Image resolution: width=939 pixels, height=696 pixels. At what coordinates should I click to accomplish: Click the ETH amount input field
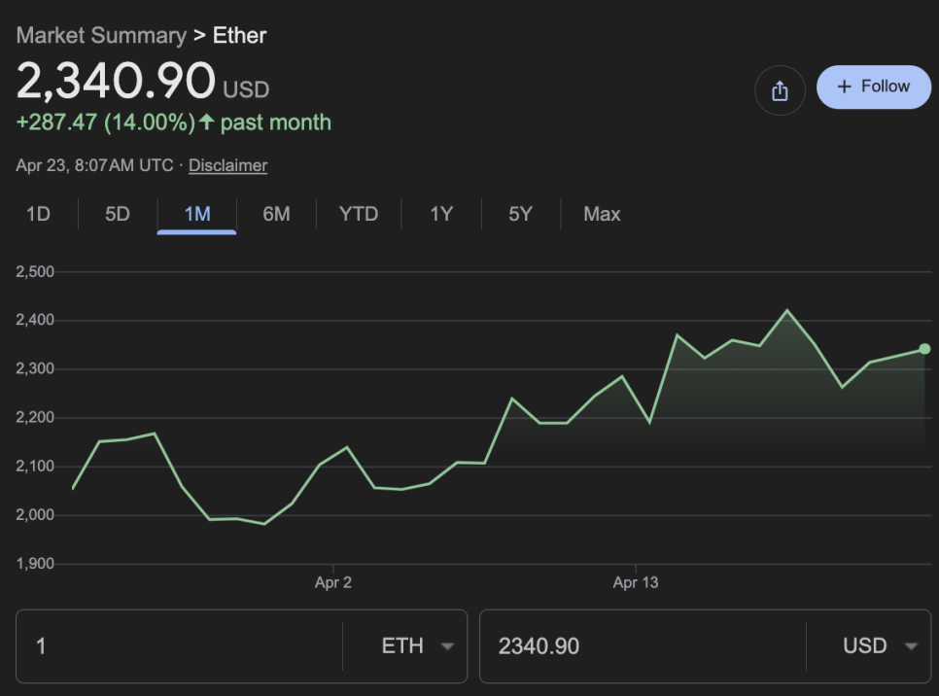click(x=180, y=646)
